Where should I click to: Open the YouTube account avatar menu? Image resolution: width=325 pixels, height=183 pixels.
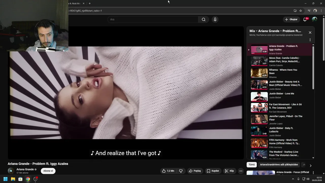314,19
